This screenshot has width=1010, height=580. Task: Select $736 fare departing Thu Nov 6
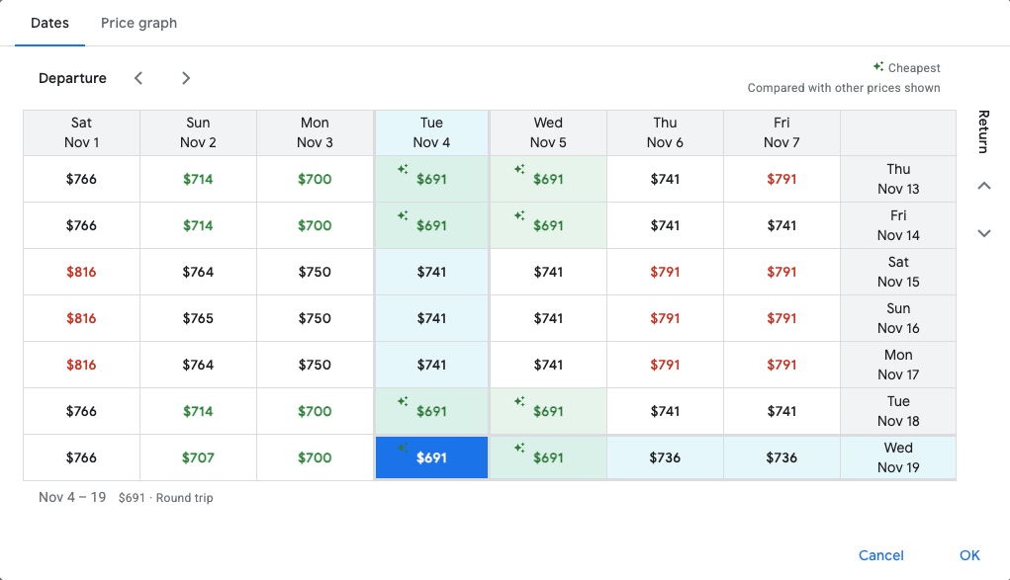[x=665, y=457]
